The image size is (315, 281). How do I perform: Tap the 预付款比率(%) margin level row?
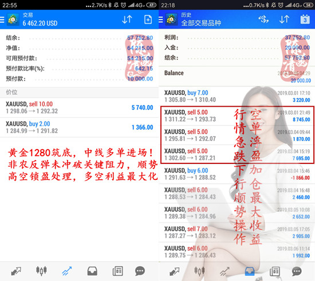[x=80, y=69]
